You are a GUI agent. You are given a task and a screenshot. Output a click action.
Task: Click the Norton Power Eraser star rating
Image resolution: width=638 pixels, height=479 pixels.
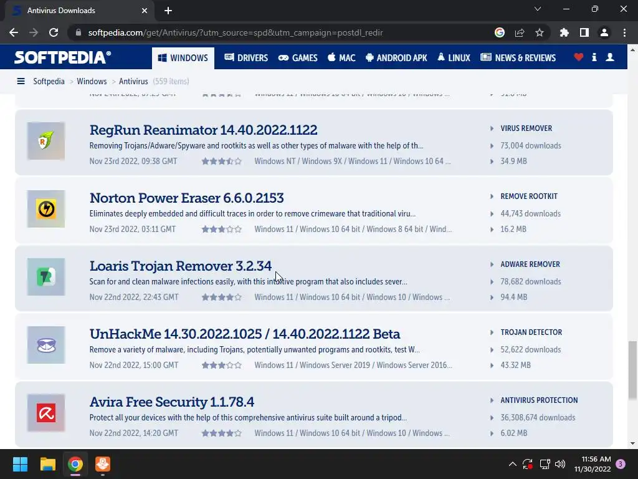(x=222, y=230)
